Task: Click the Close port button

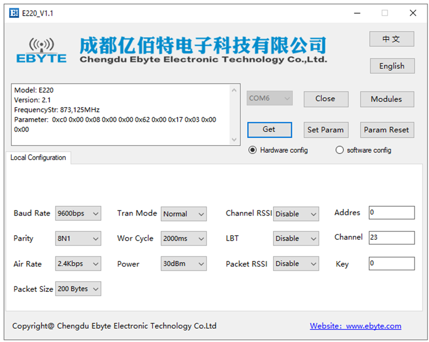Action: pyautogui.click(x=326, y=99)
